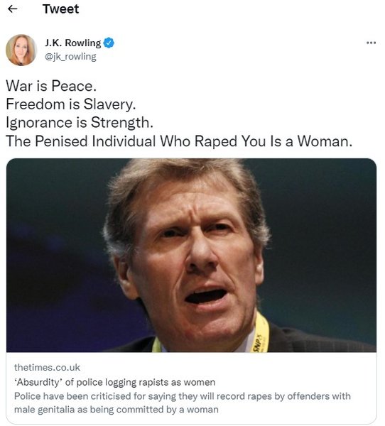Click the Tweet header title

point(60,9)
